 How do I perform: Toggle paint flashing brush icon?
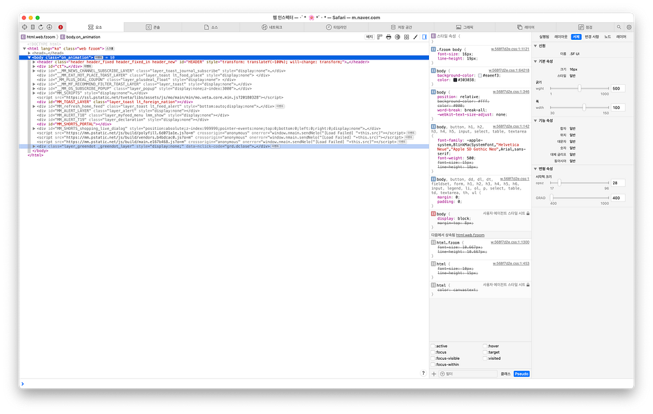[x=415, y=37]
